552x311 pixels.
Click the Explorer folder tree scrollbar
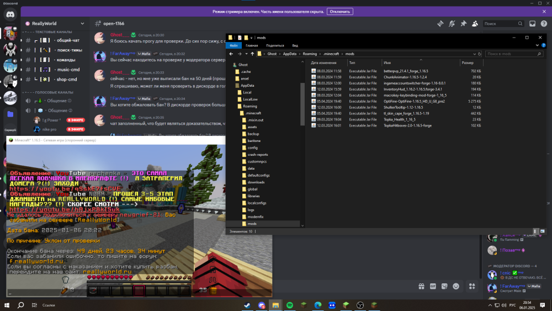click(302, 104)
